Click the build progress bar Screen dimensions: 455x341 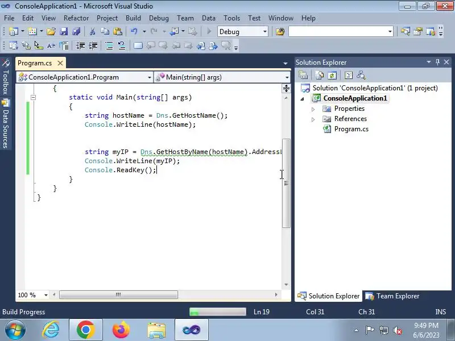218,311
